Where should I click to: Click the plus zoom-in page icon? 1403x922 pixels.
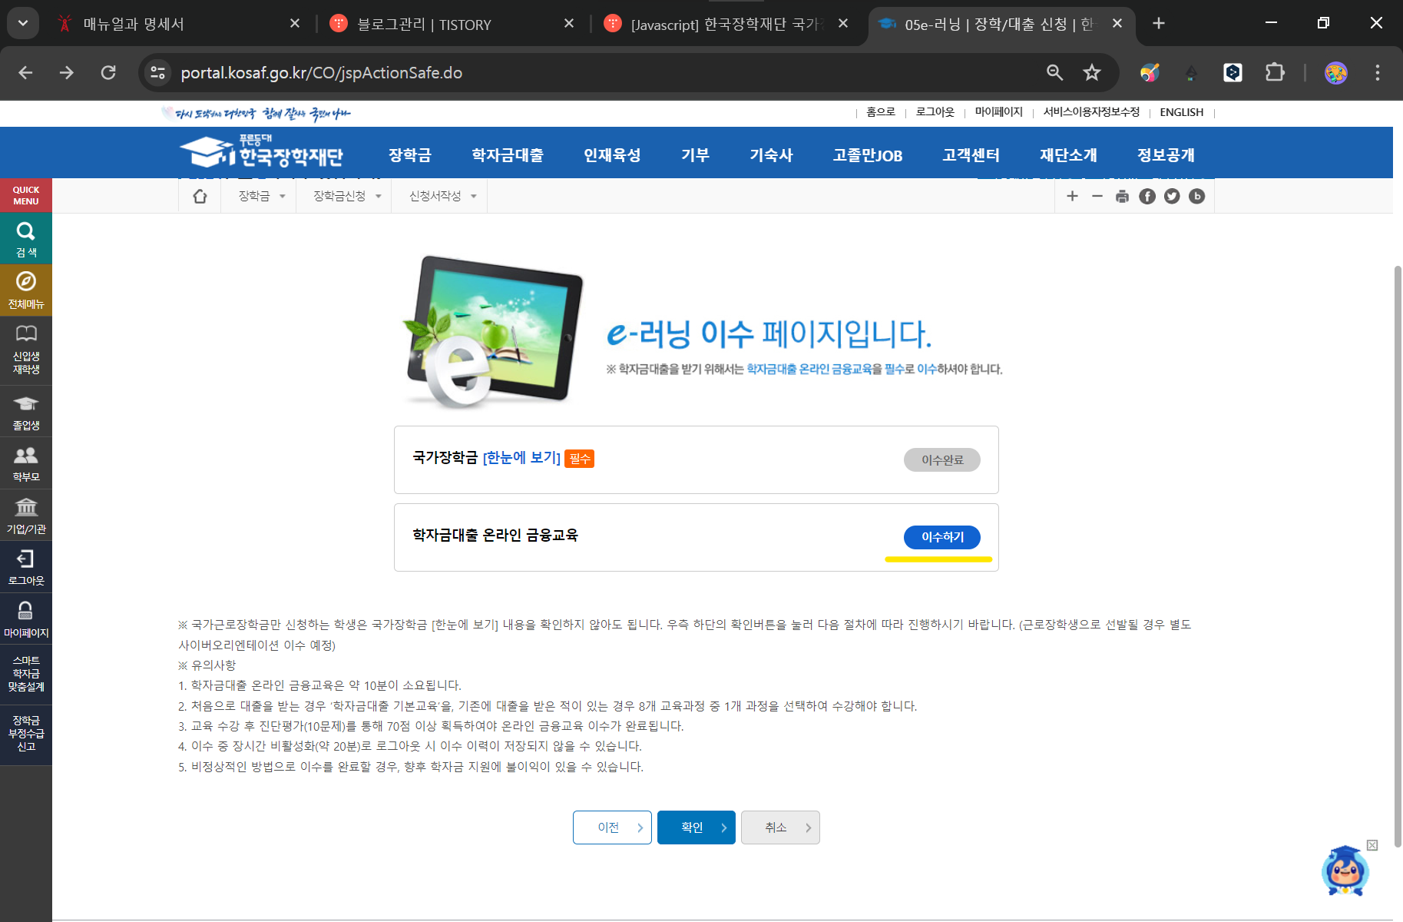(1072, 197)
